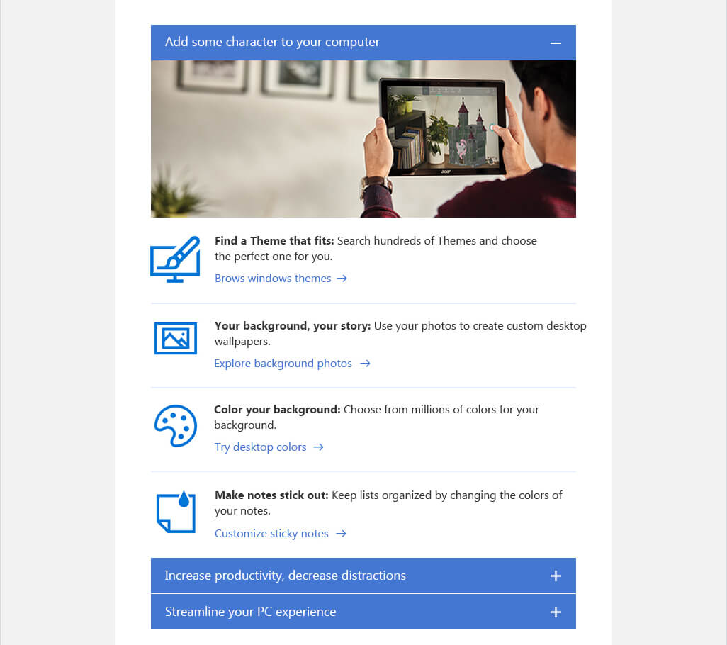Click the color palette icon

[175, 426]
